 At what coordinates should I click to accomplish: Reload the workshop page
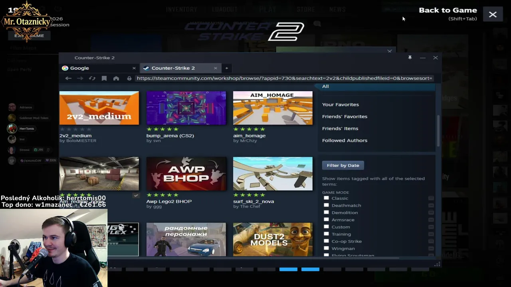click(92, 79)
